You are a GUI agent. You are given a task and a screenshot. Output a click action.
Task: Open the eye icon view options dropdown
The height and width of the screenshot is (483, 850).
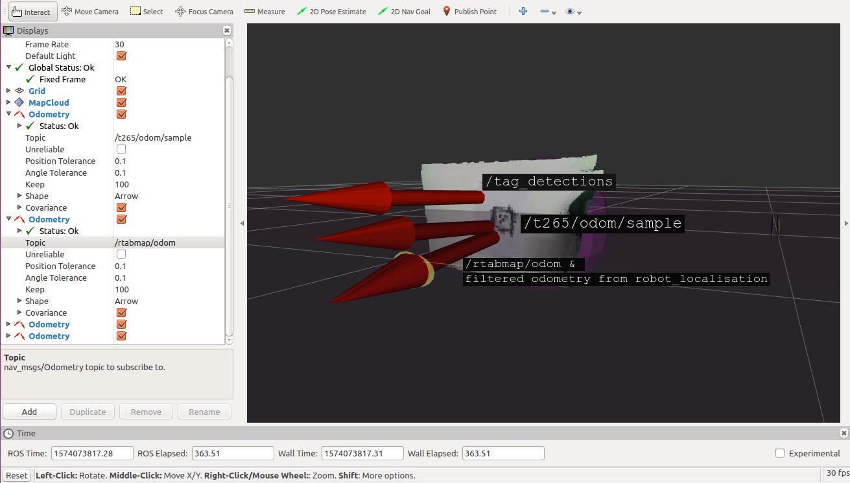tap(573, 12)
